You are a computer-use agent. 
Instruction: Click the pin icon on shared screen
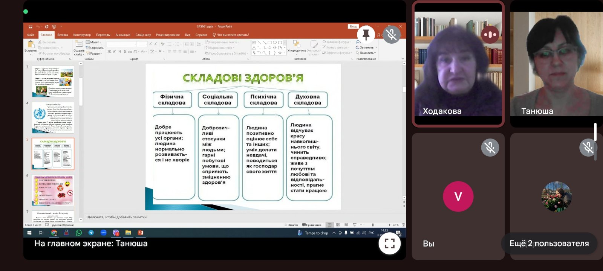point(366,35)
